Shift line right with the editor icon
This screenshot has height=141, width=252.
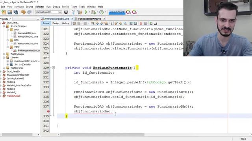click(x=135, y=23)
